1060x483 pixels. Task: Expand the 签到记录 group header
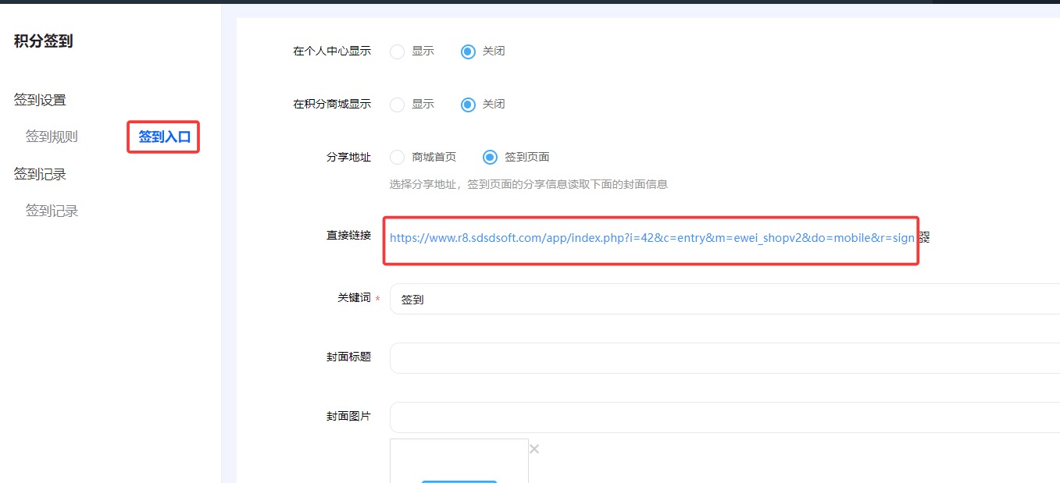click(x=40, y=175)
